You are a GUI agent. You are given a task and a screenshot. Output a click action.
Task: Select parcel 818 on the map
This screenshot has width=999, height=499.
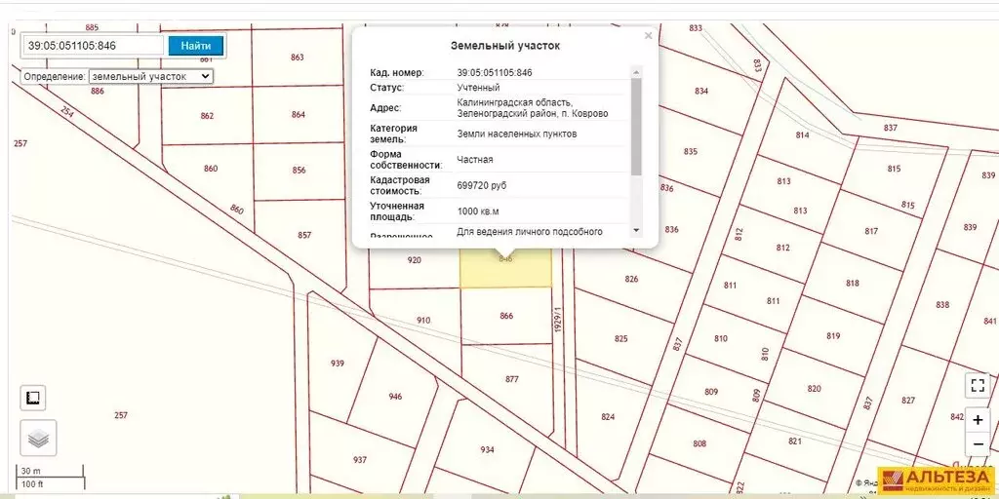(x=853, y=284)
